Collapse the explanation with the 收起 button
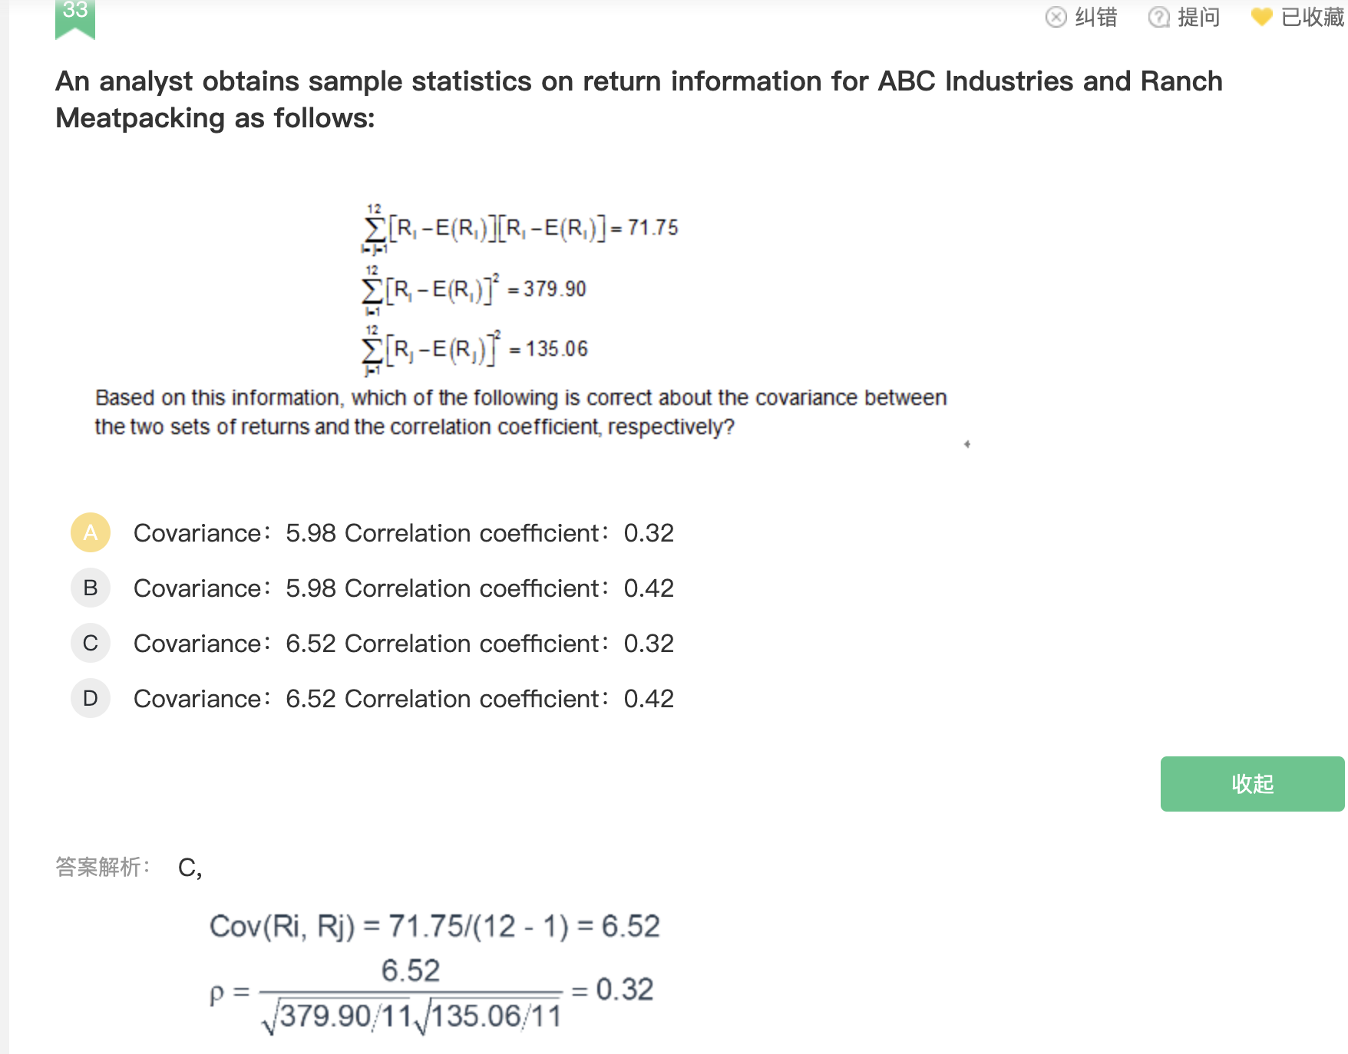The image size is (1348, 1054). [1252, 784]
